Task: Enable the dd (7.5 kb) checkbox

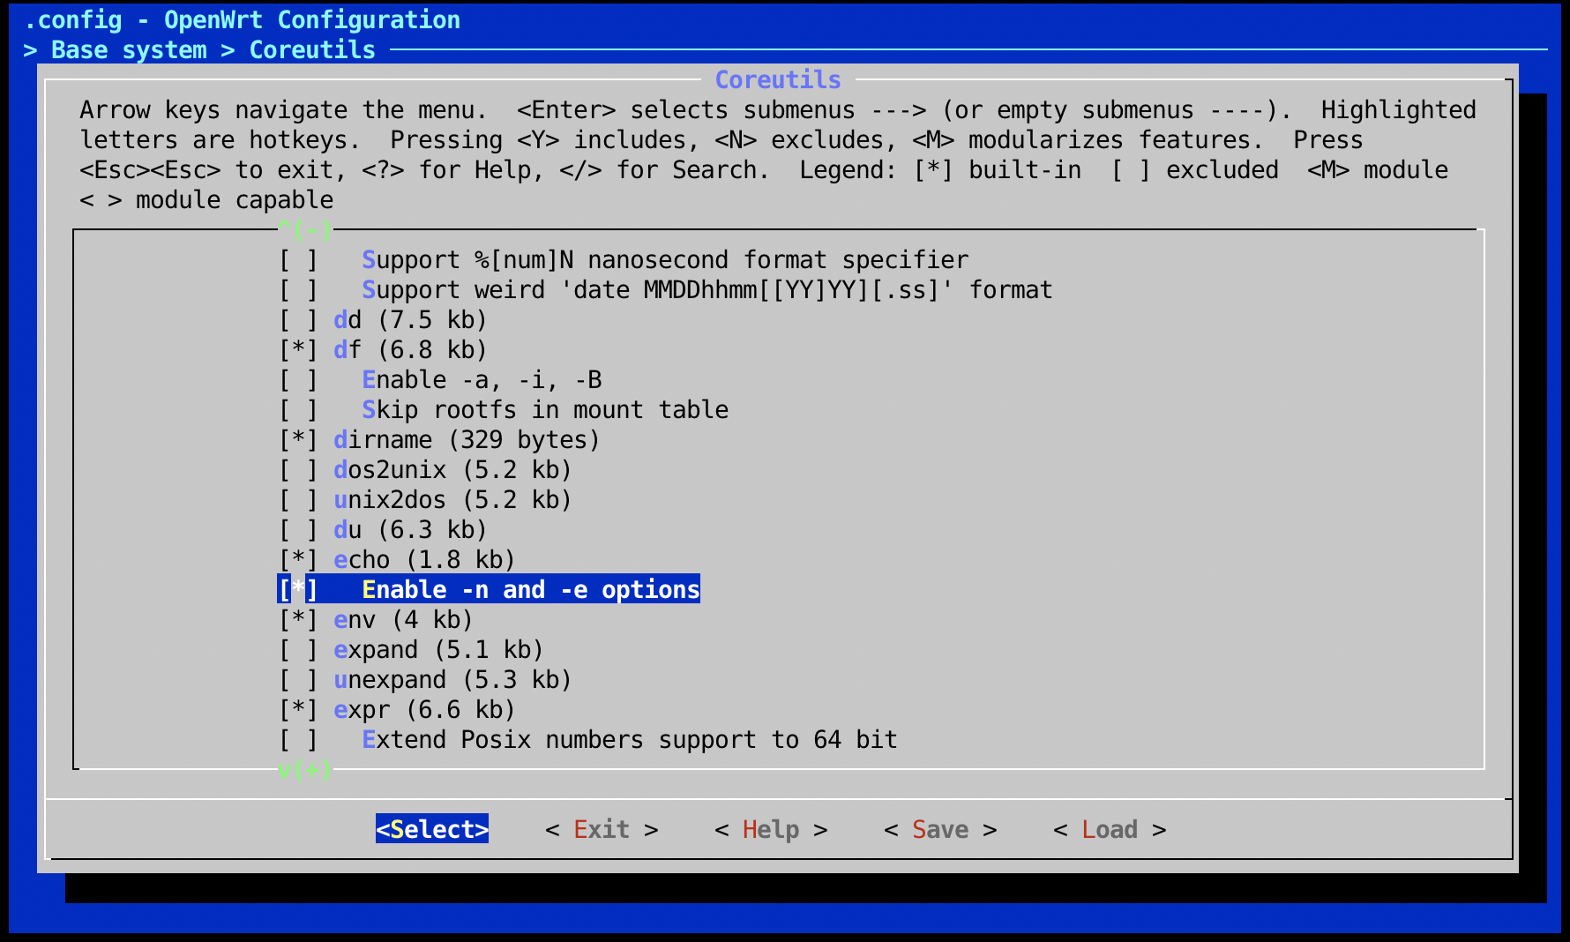Action: pos(298,320)
